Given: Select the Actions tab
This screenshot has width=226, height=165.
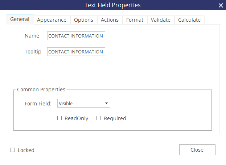Looking at the screenshot, I should point(110,20).
